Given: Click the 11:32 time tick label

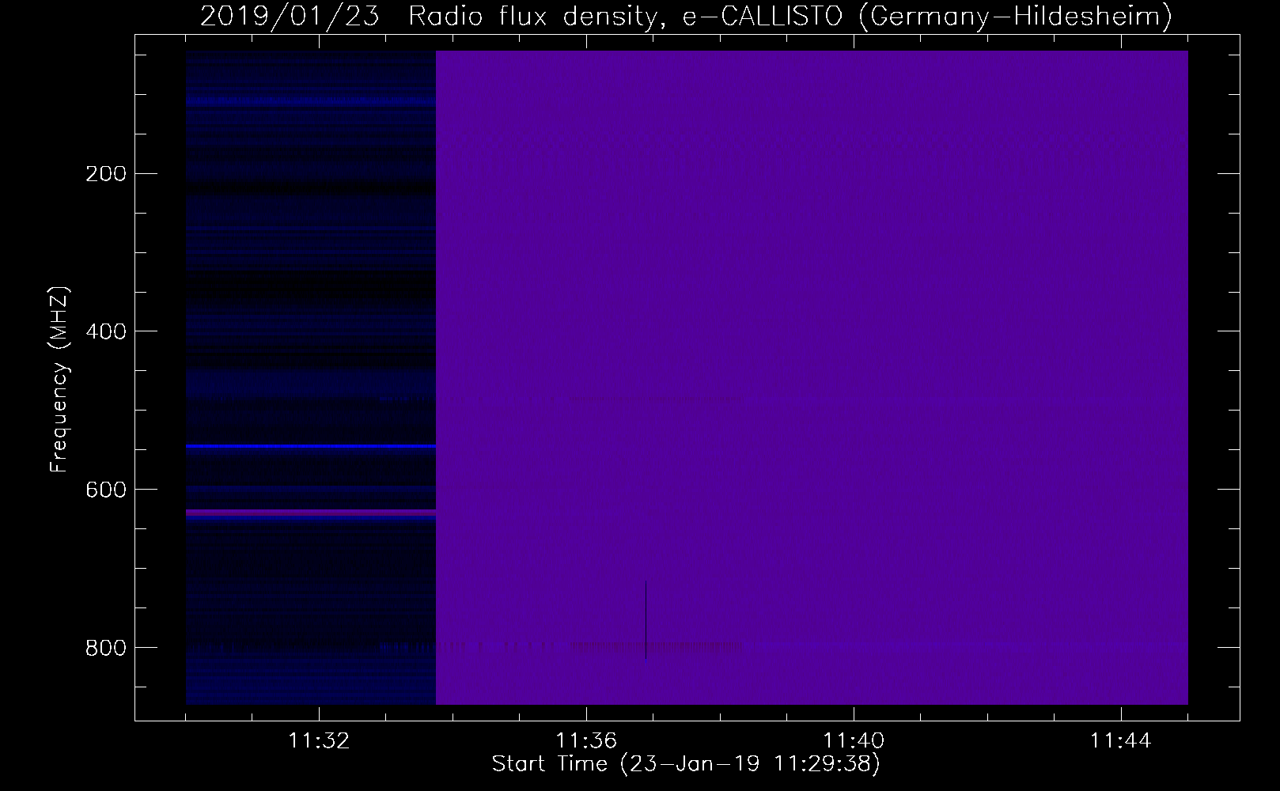Looking at the screenshot, I should 319,741.
